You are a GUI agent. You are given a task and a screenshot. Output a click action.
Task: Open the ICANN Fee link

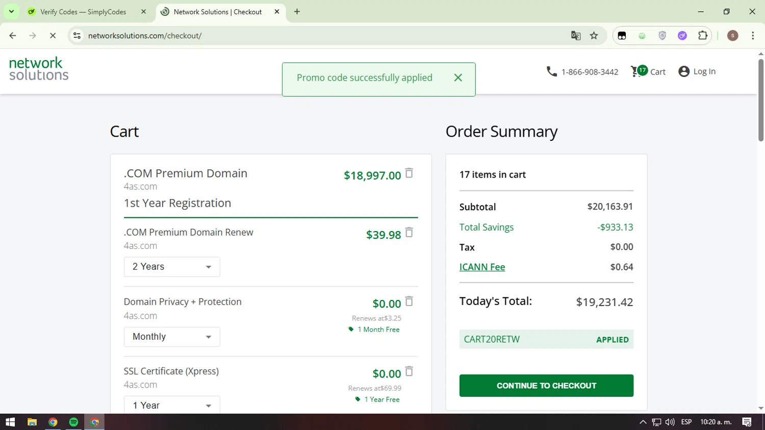(x=482, y=267)
